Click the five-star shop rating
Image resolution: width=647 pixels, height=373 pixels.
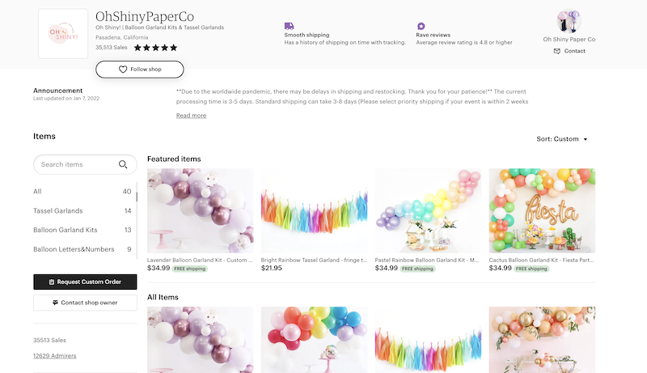coord(155,48)
